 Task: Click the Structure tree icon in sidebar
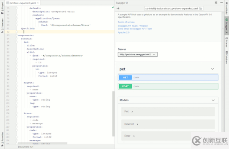[2, 32]
